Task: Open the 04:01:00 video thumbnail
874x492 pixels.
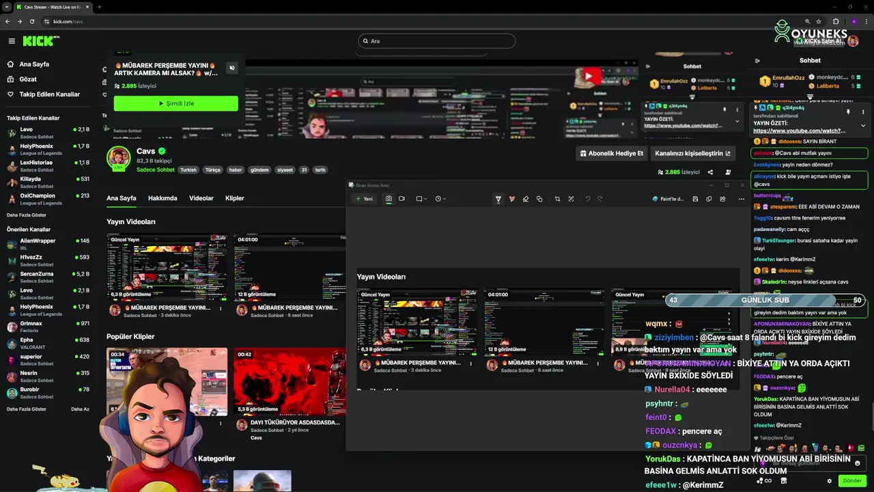Action: [x=290, y=267]
